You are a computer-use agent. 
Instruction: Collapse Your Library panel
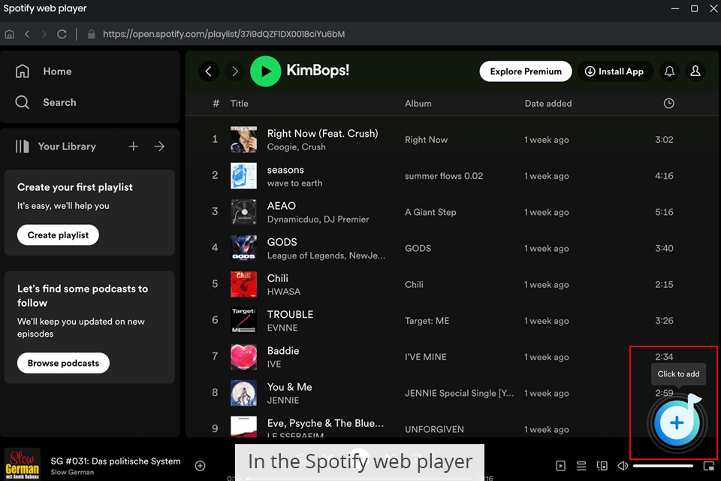(x=56, y=147)
